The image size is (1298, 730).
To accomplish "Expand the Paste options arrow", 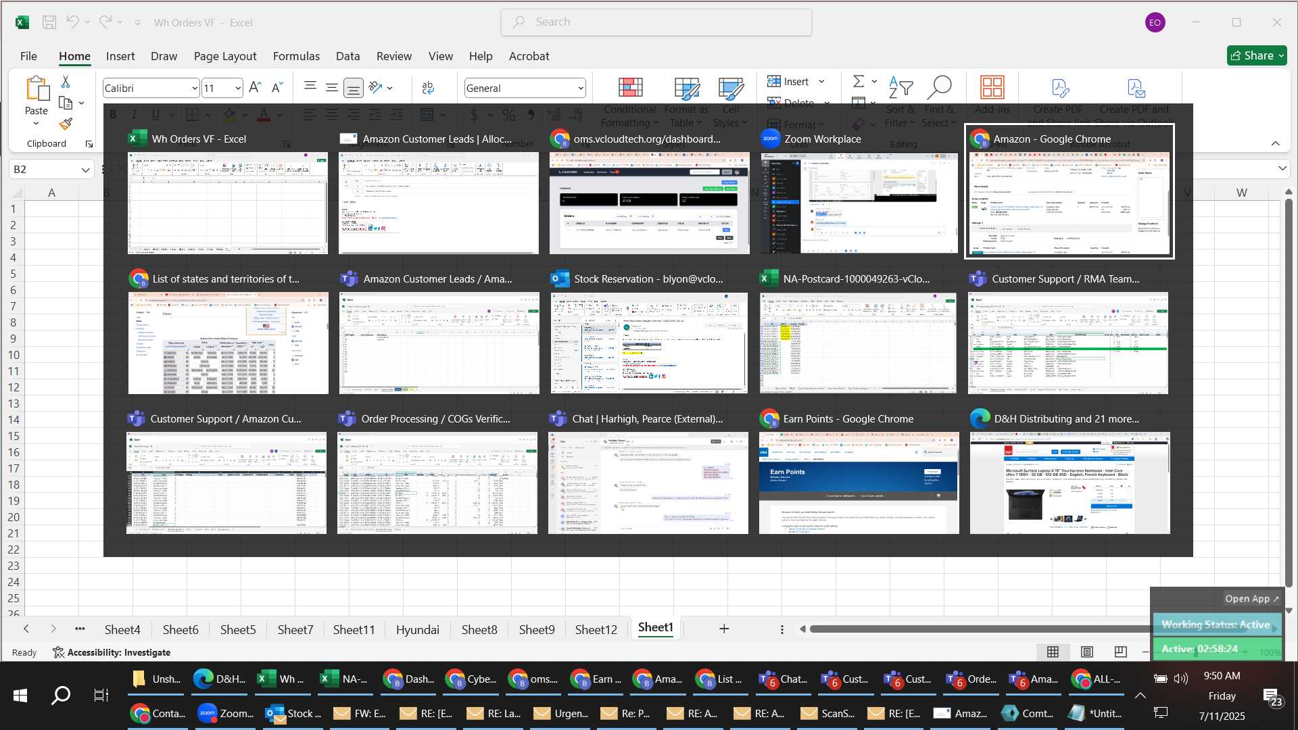I will tap(37, 124).
